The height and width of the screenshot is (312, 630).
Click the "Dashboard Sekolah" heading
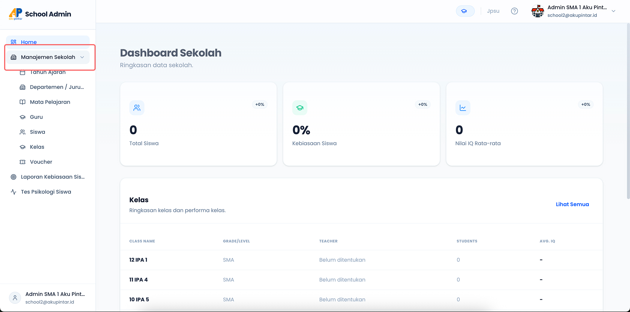(171, 53)
